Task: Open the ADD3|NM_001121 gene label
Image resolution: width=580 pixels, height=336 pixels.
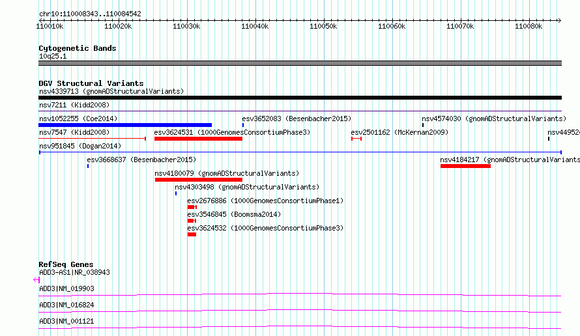Action: (x=66, y=321)
